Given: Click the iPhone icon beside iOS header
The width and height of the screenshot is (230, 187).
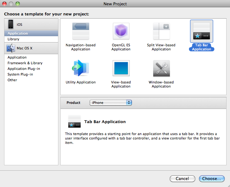Looking at the screenshot, I should pos(11,24).
